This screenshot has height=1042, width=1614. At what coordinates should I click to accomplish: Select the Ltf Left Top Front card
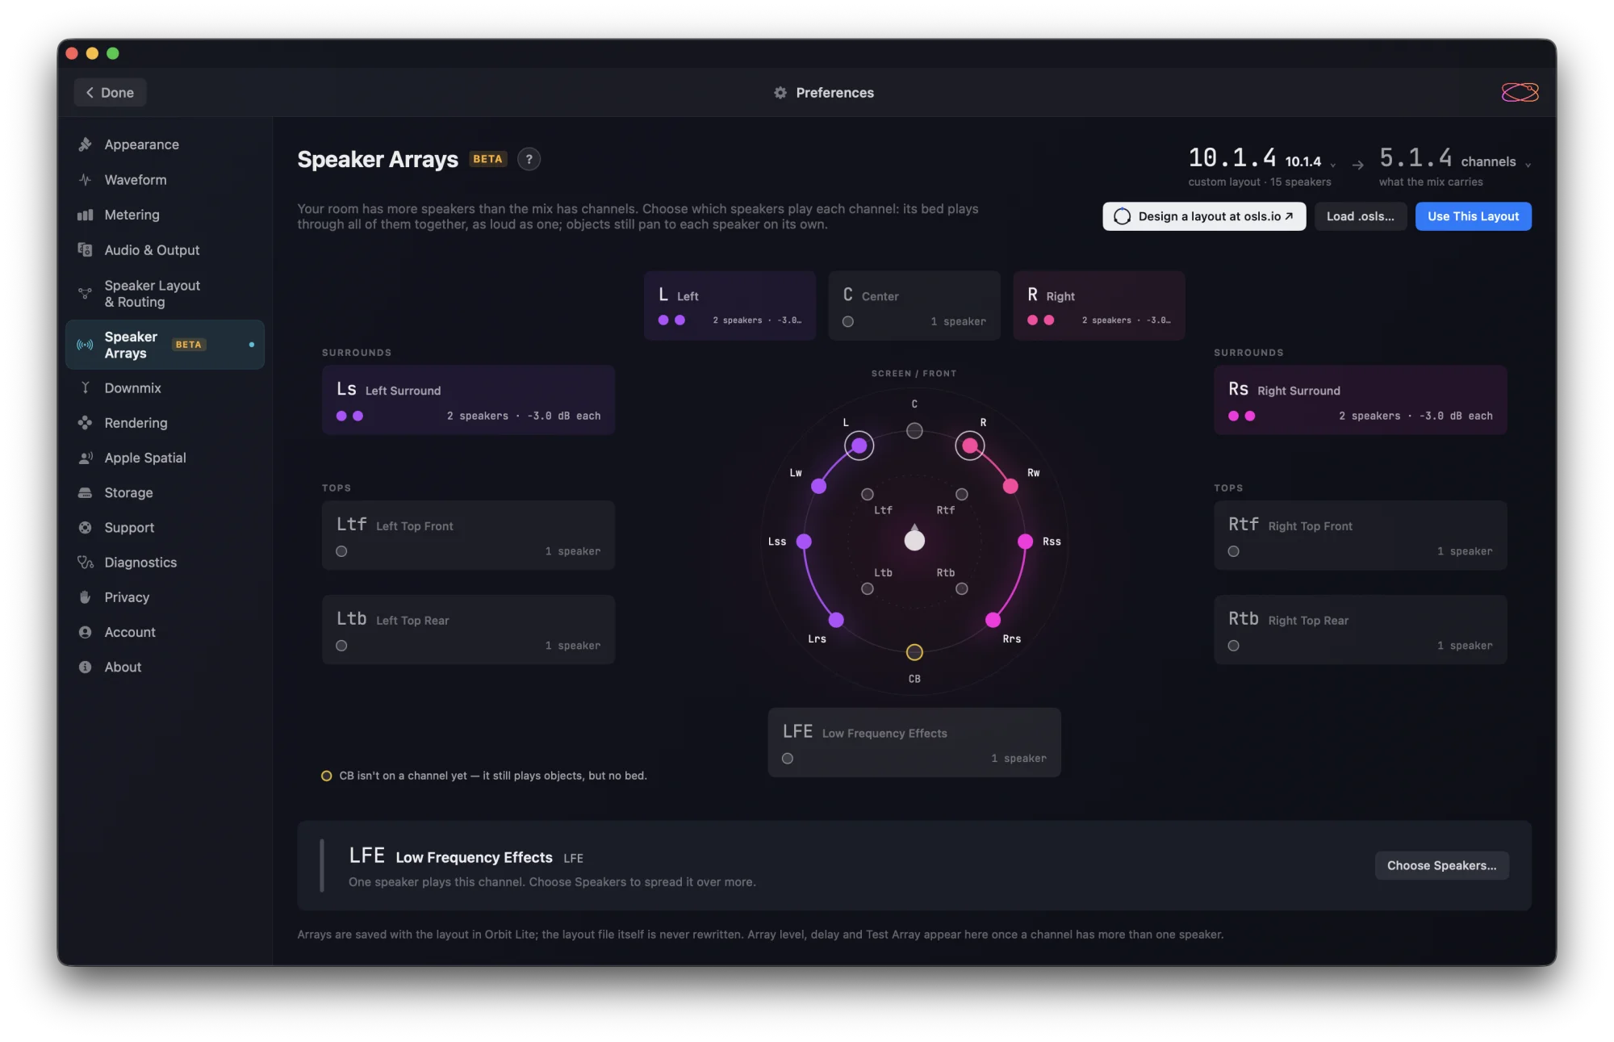(468, 535)
